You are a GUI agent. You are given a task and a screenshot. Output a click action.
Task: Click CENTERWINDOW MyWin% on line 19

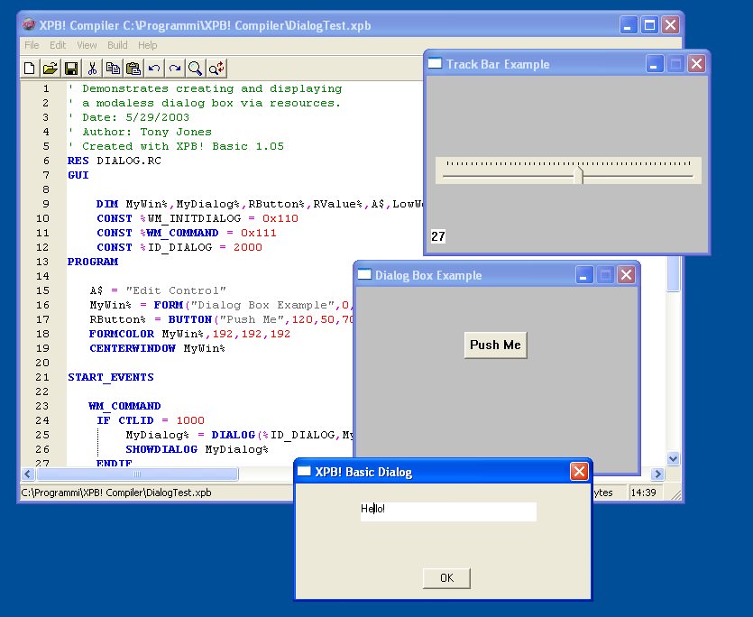tap(157, 348)
